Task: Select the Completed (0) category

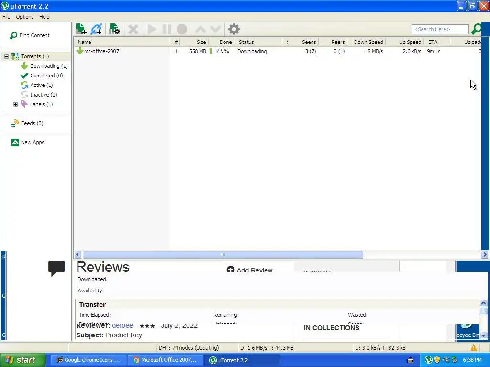Action: (46, 76)
